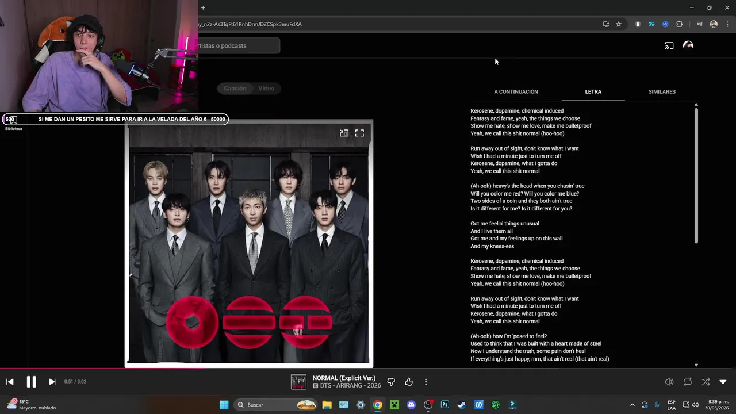Select the LETRA tab

(x=593, y=92)
